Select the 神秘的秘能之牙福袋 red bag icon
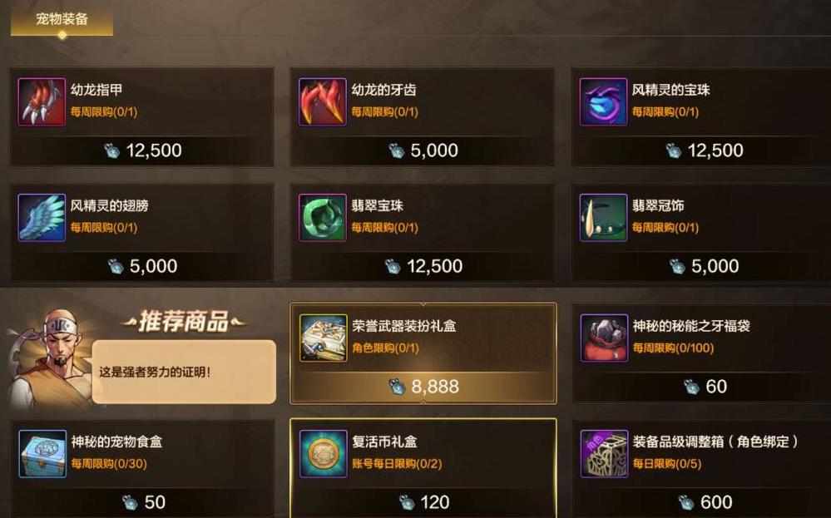This screenshot has width=831, height=518. coord(604,338)
